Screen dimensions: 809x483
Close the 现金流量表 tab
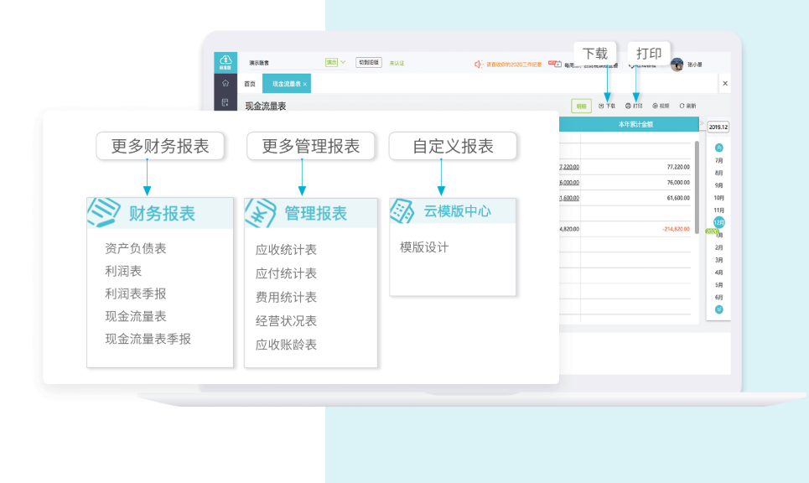click(305, 85)
